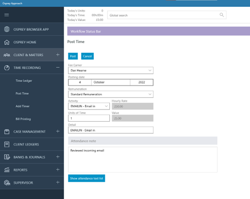The height and width of the screenshot is (199, 250).
Task: Click the posting date month October field
Action: click(111, 82)
